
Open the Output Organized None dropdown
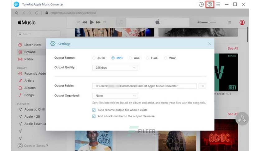(x=115, y=95)
